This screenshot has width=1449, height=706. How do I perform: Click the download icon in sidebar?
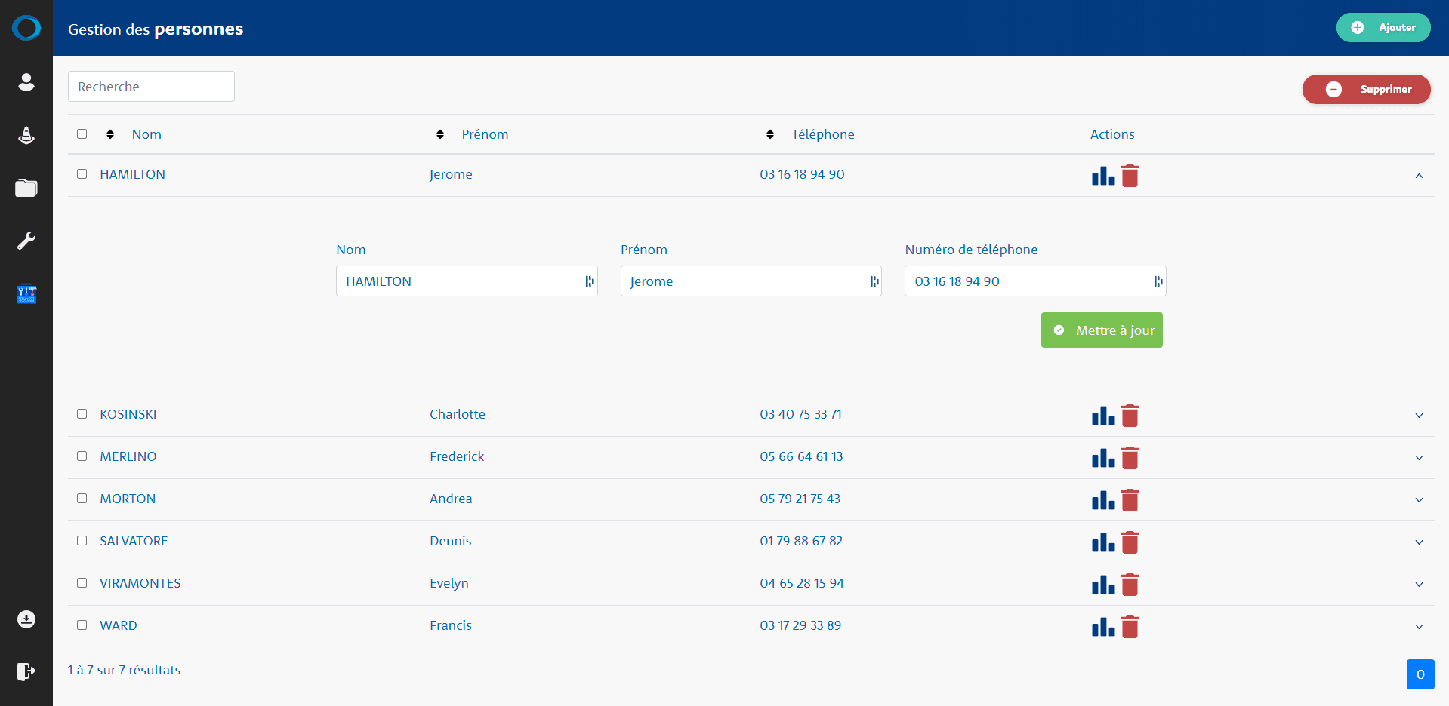[26, 619]
